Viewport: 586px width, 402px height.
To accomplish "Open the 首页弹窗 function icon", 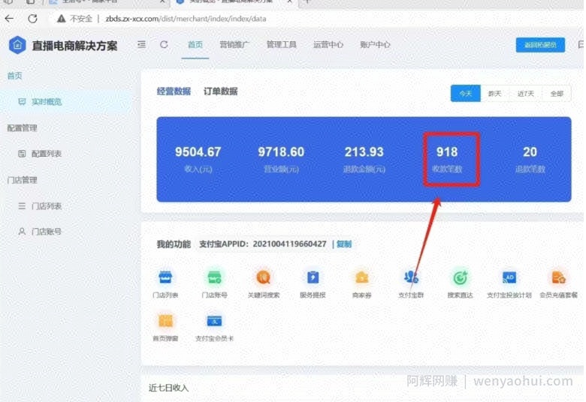I will click(x=165, y=321).
